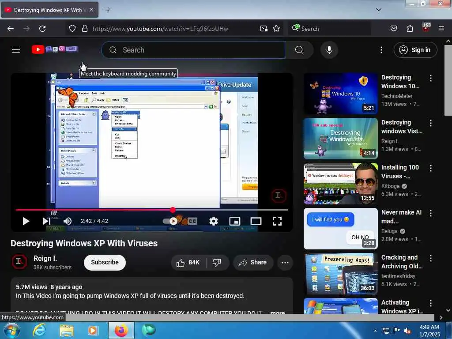
Task: Open more actions ellipsis under the video
Action: tap(285, 262)
